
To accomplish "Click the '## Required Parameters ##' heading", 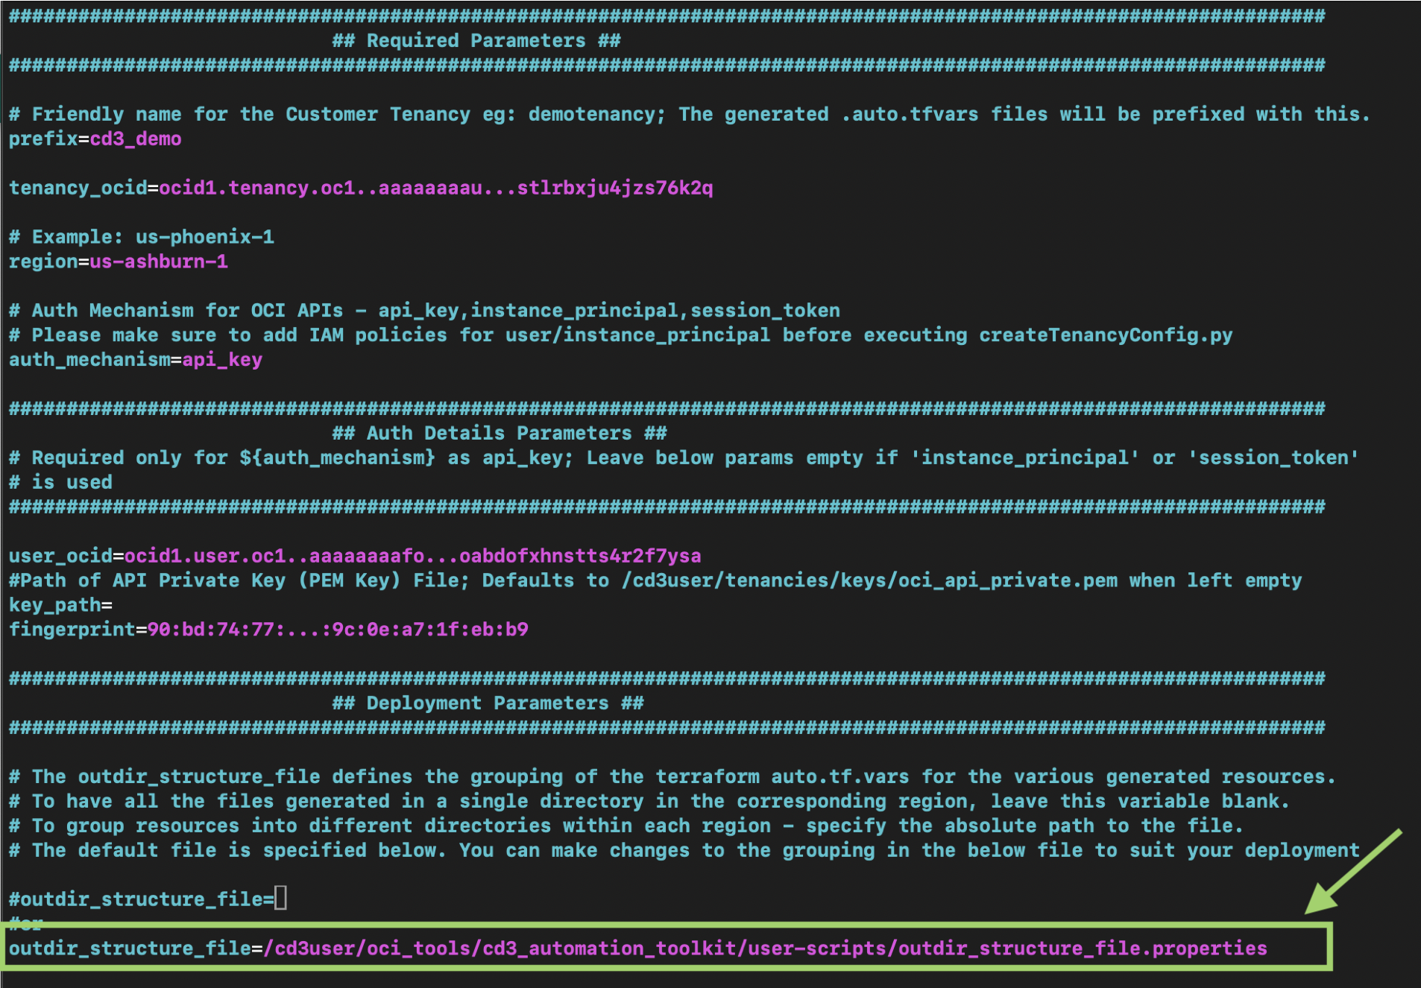I will [476, 41].
